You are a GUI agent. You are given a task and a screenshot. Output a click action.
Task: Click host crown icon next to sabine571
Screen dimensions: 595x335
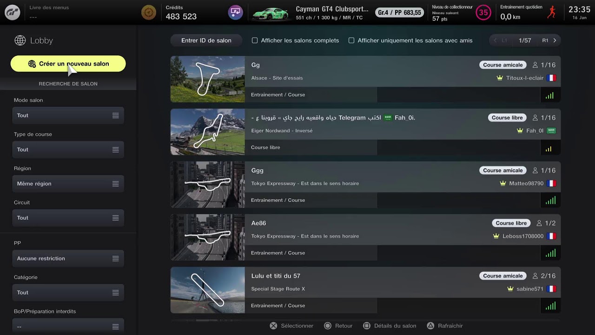point(511,289)
